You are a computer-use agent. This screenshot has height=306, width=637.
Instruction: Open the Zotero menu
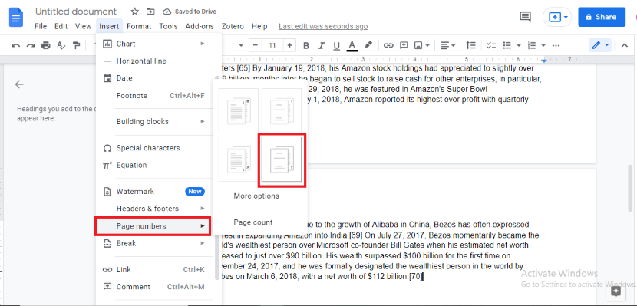(x=233, y=26)
